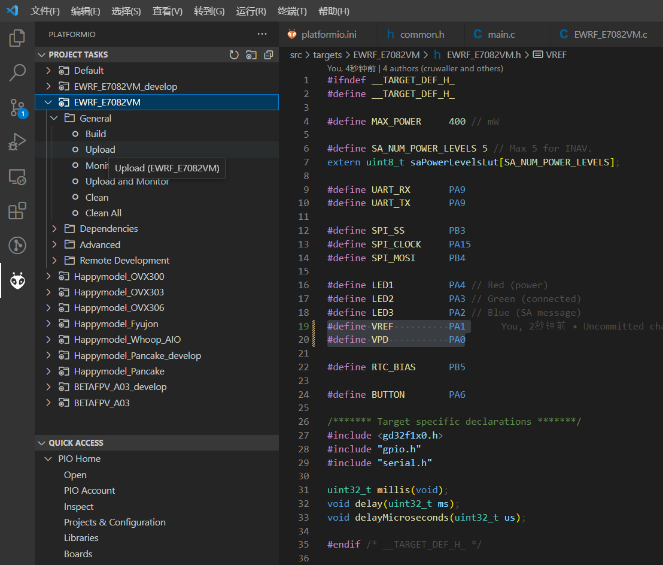Run the Clean All task
Viewport: 663px width, 565px height.
pos(104,213)
